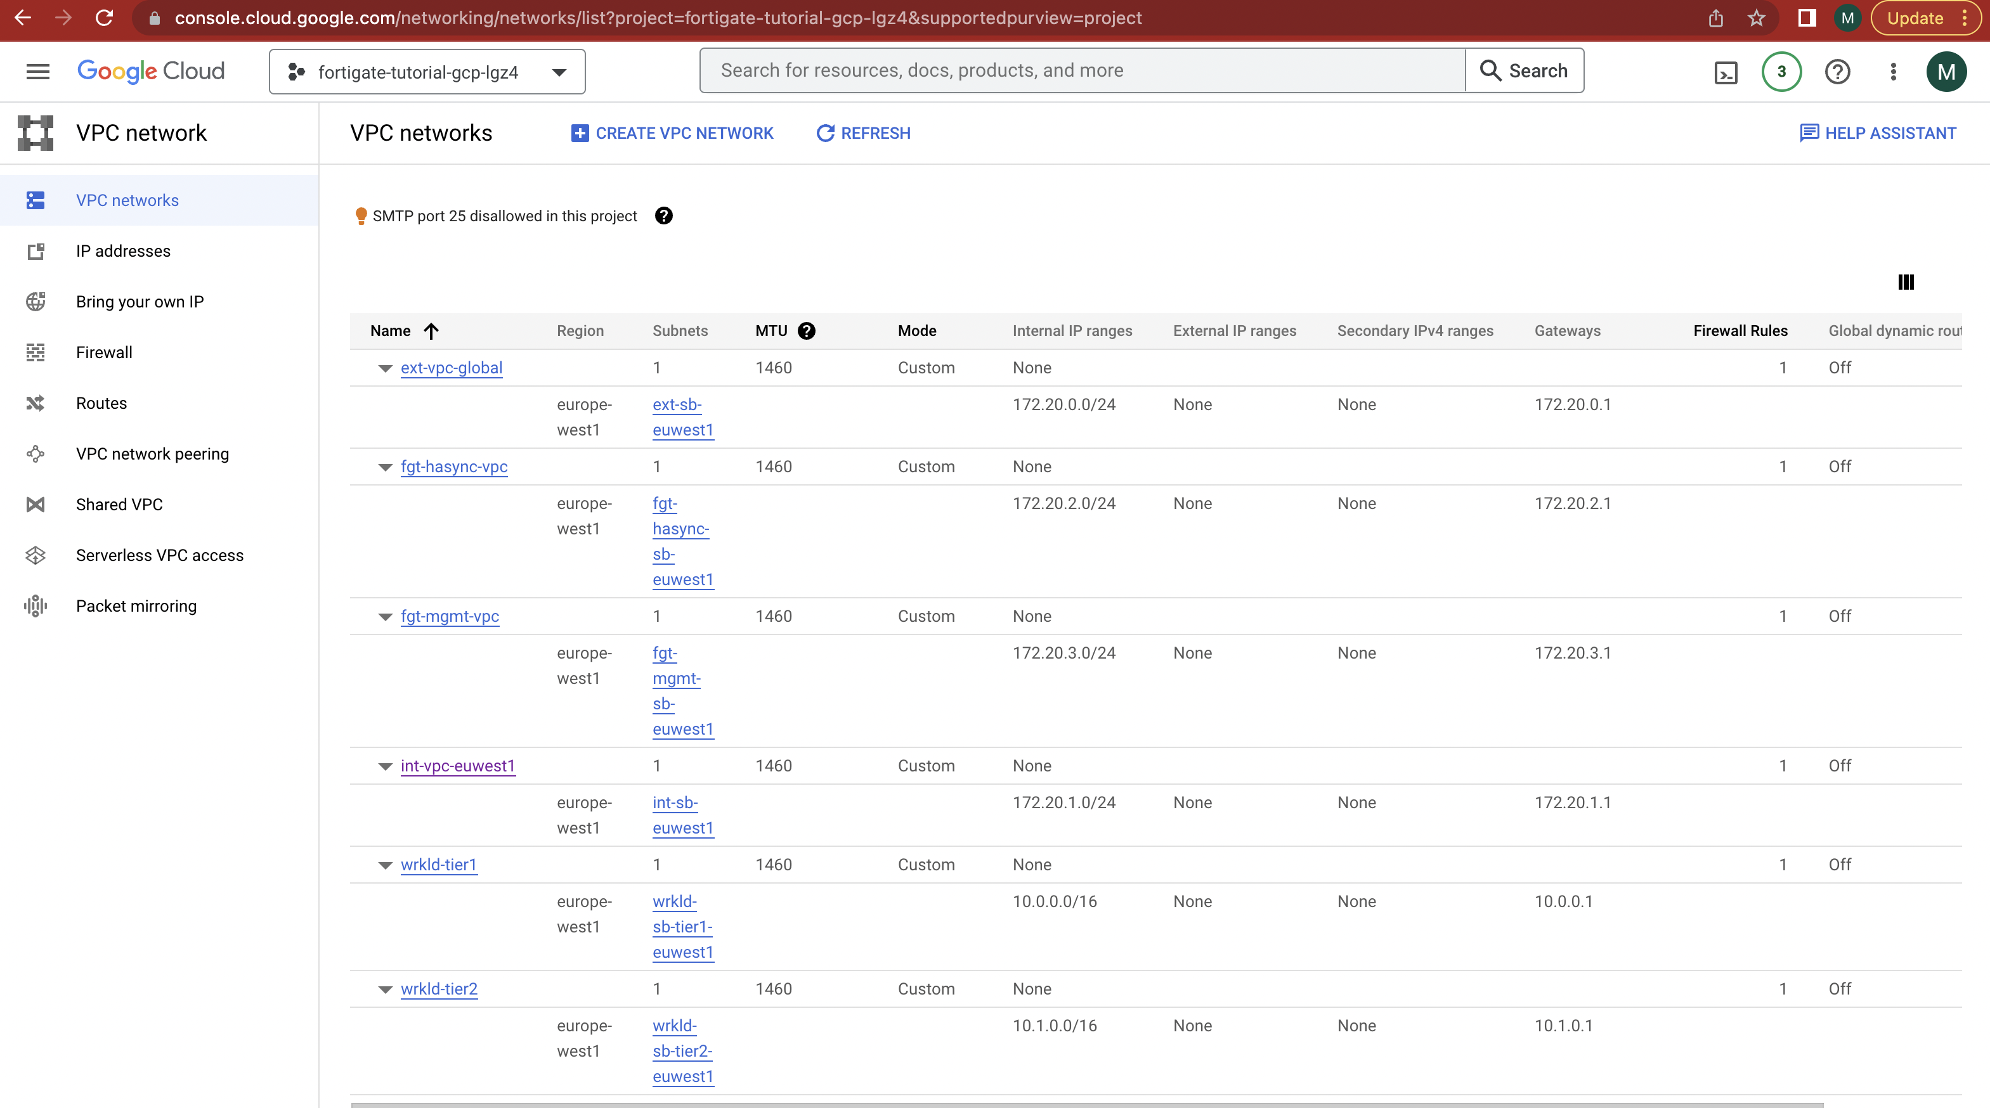Open the main navigation hamburger menu
1990x1108 pixels.
pos(36,71)
